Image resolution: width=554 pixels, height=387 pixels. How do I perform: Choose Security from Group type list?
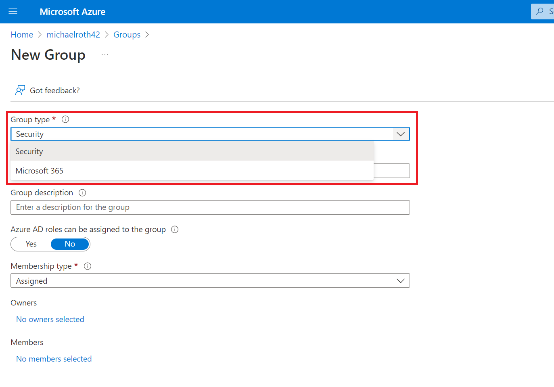coord(192,151)
